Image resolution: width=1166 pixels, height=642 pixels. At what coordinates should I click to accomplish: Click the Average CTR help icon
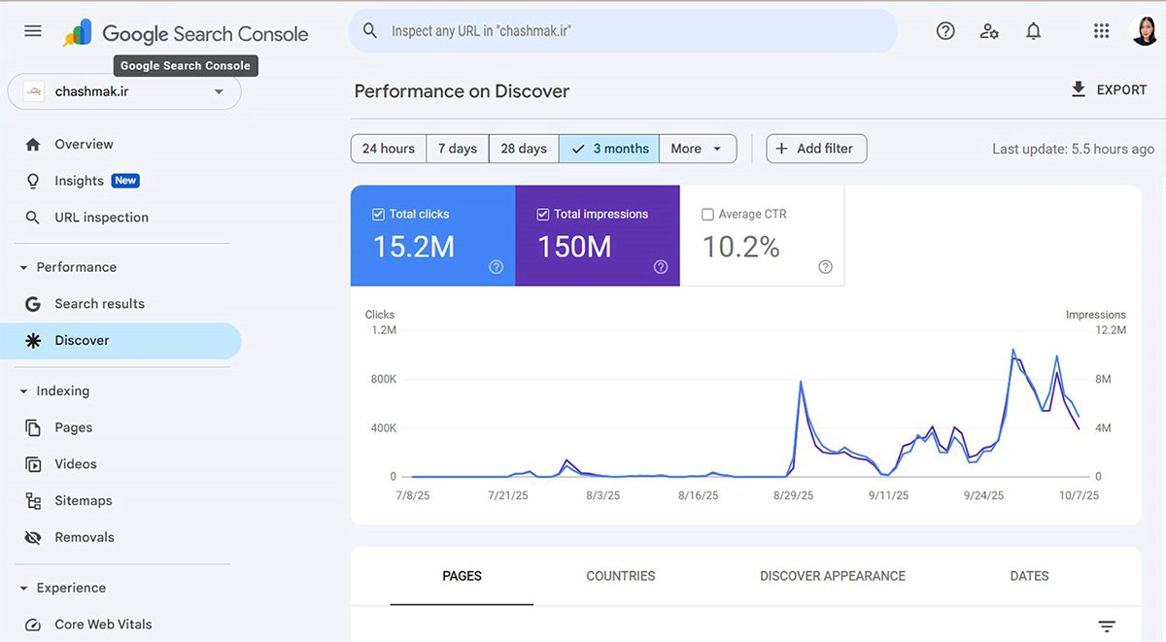pyautogui.click(x=825, y=267)
